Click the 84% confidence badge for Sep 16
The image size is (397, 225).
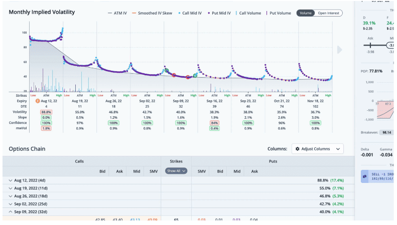click(x=214, y=123)
